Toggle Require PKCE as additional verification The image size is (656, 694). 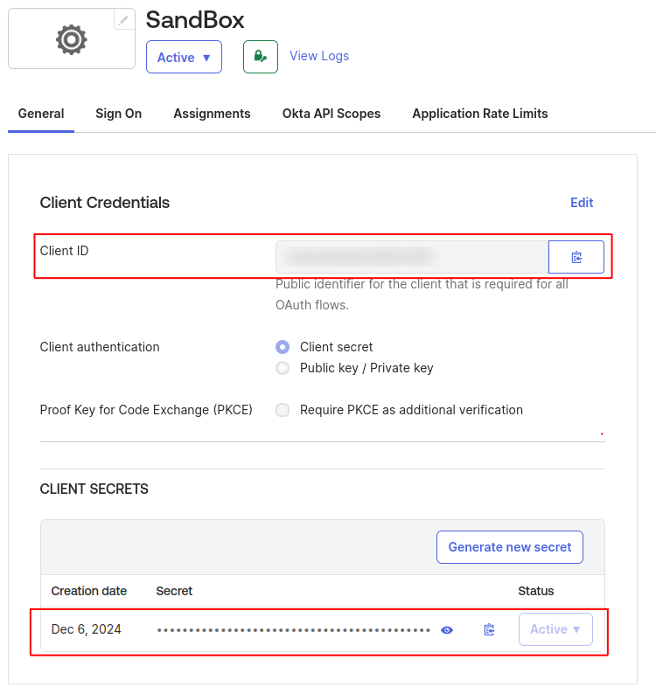tap(283, 410)
